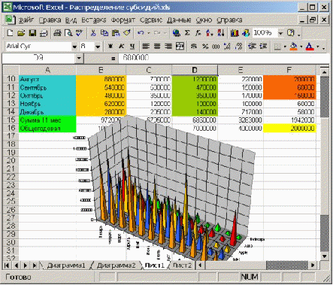333x285 pixels.
Task: Switch to the Диаграмма1 sheet tab
Action: tap(66, 265)
